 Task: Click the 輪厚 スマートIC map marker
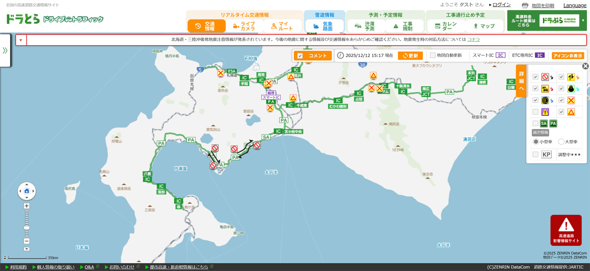coord(271,95)
